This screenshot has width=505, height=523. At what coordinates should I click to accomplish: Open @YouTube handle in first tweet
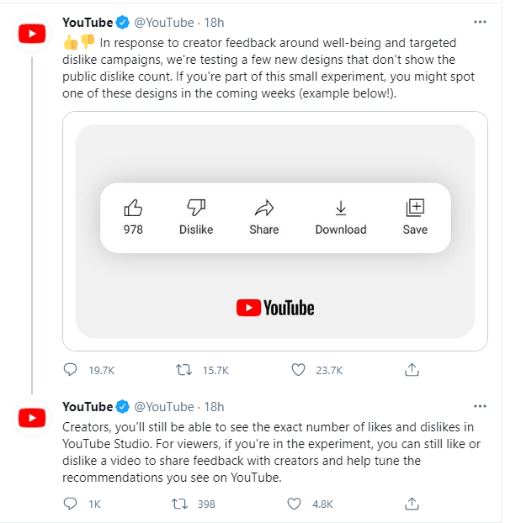(x=164, y=23)
